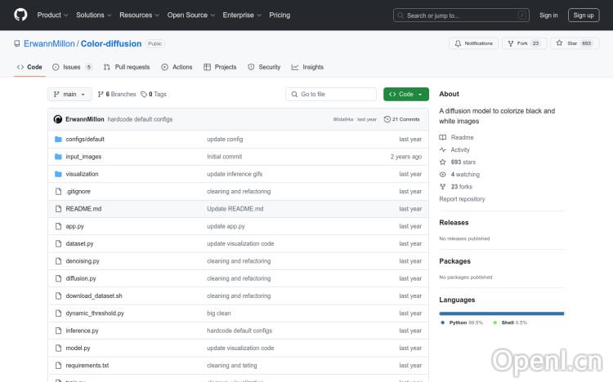This screenshot has height=382, width=613.
Task: Switch to the Issues tab
Action: [72, 67]
